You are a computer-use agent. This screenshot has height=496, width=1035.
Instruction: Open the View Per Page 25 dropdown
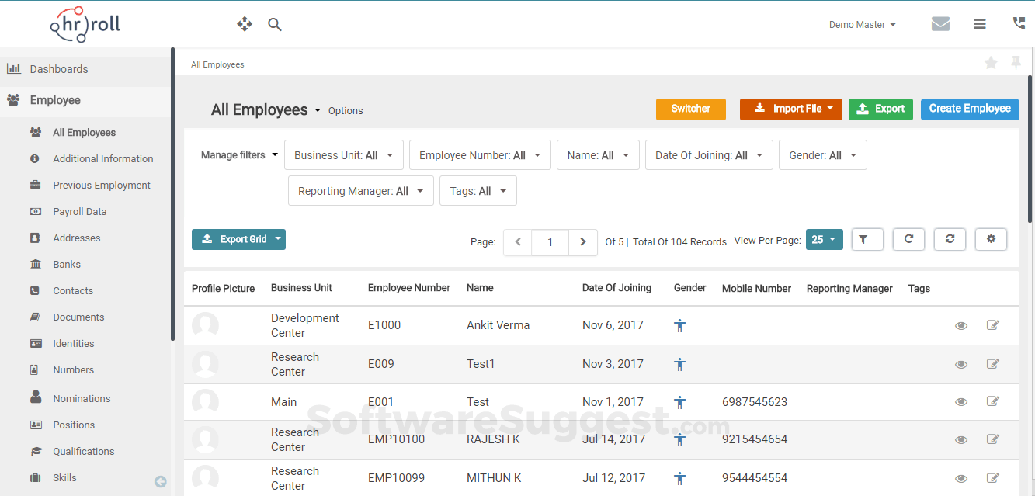pos(824,240)
